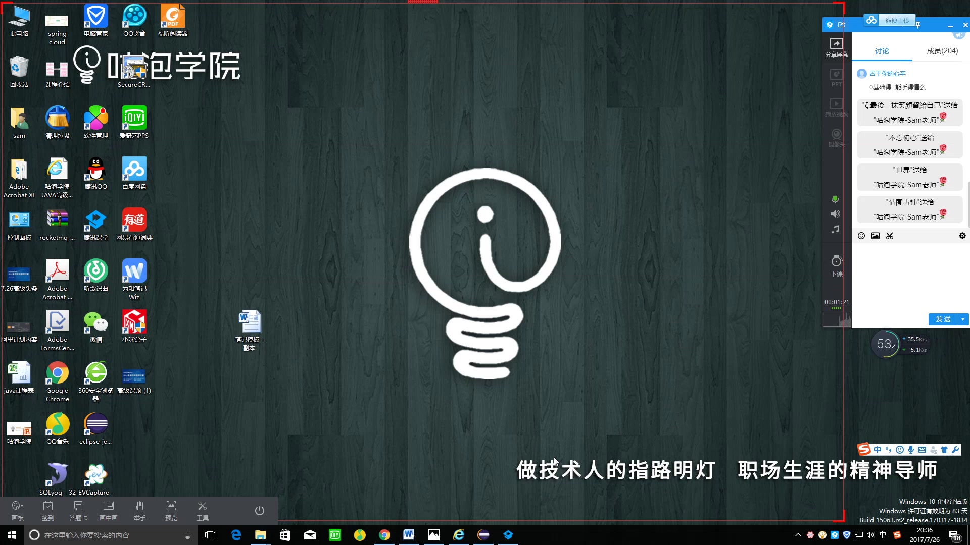The width and height of the screenshot is (970, 545).
Task: Open 为知笔记 Wiz desktop icon
Action: [x=134, y=279]
